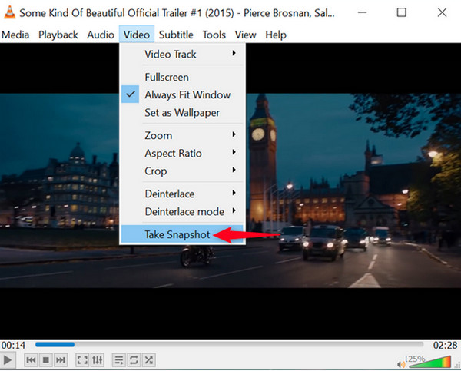Maximize the VLC window
This screenshot has width=461, height=371.
(x=402, y=12)
